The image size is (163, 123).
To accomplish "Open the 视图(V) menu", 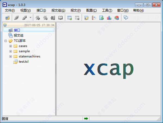I will [26, 10].
